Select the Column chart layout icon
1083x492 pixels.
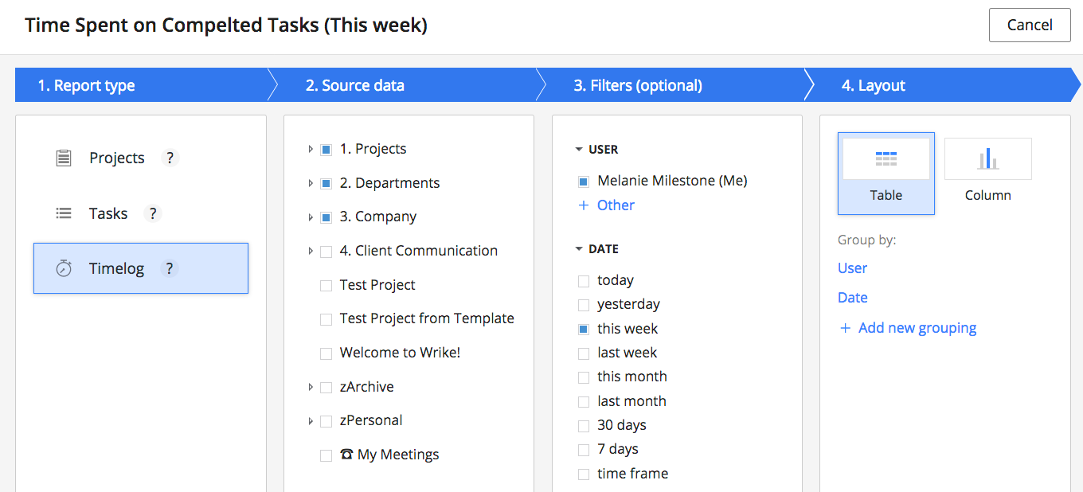tap(987, 159)
